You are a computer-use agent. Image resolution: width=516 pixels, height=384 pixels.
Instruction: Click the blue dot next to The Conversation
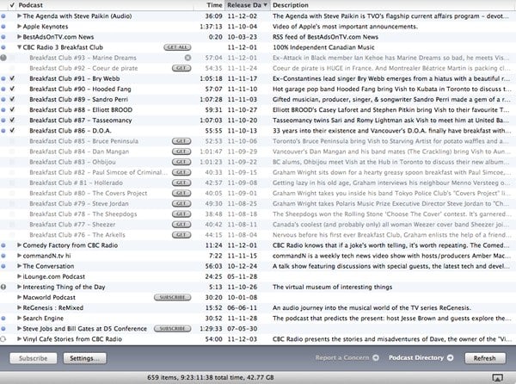click(3, 266)
